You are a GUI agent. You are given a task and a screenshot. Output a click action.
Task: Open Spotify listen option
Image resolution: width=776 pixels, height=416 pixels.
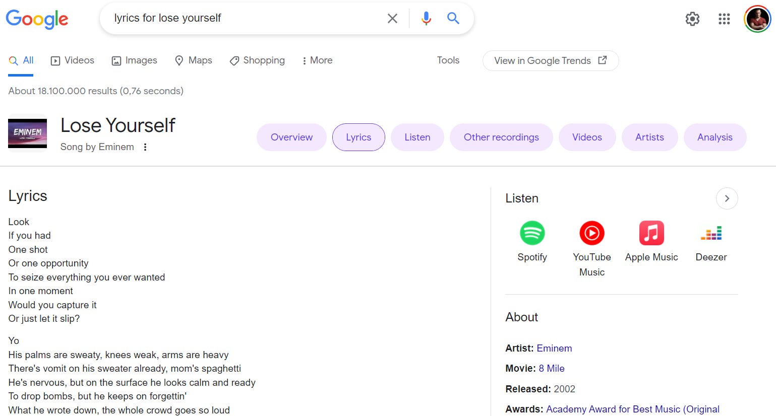[x=532, y=242]
